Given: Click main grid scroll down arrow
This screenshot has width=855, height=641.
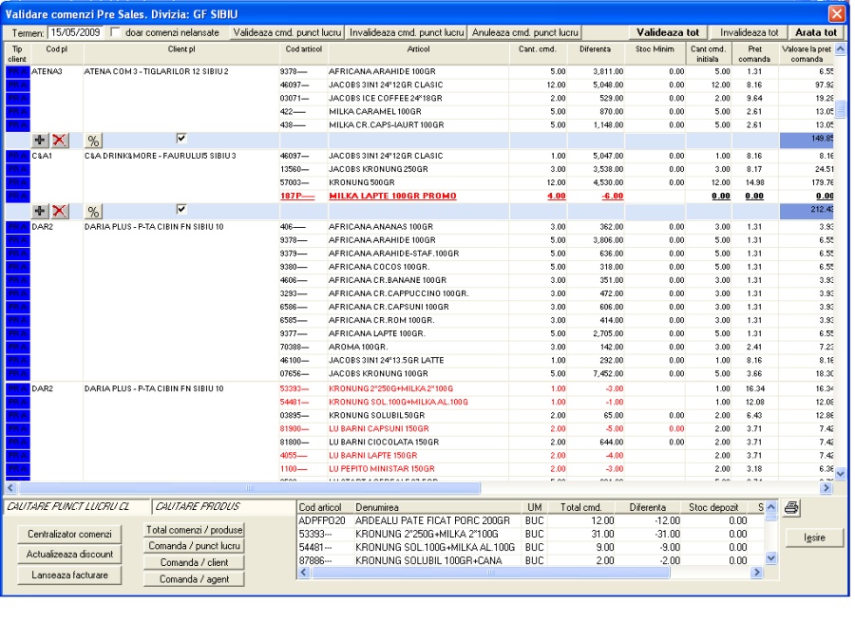Looking at the screenshot, I should (841, 474).
